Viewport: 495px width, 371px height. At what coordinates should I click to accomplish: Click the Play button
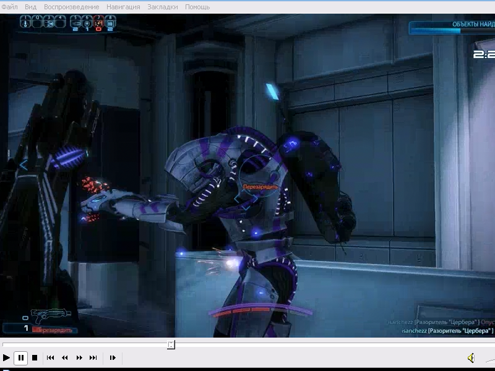[6, 358]
